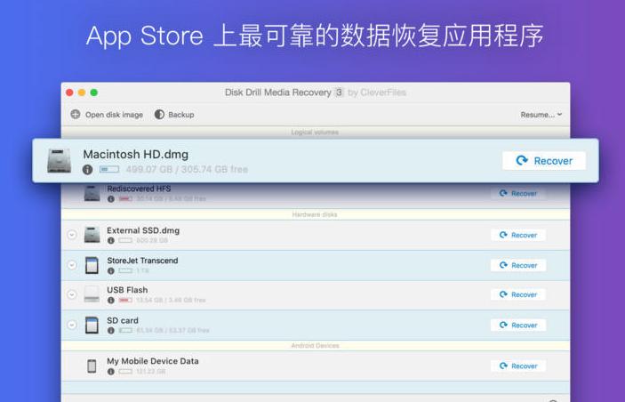625x402 pixels.
Task: Click info icon under External SSD.dmg
Action: (x=111, y=240)
